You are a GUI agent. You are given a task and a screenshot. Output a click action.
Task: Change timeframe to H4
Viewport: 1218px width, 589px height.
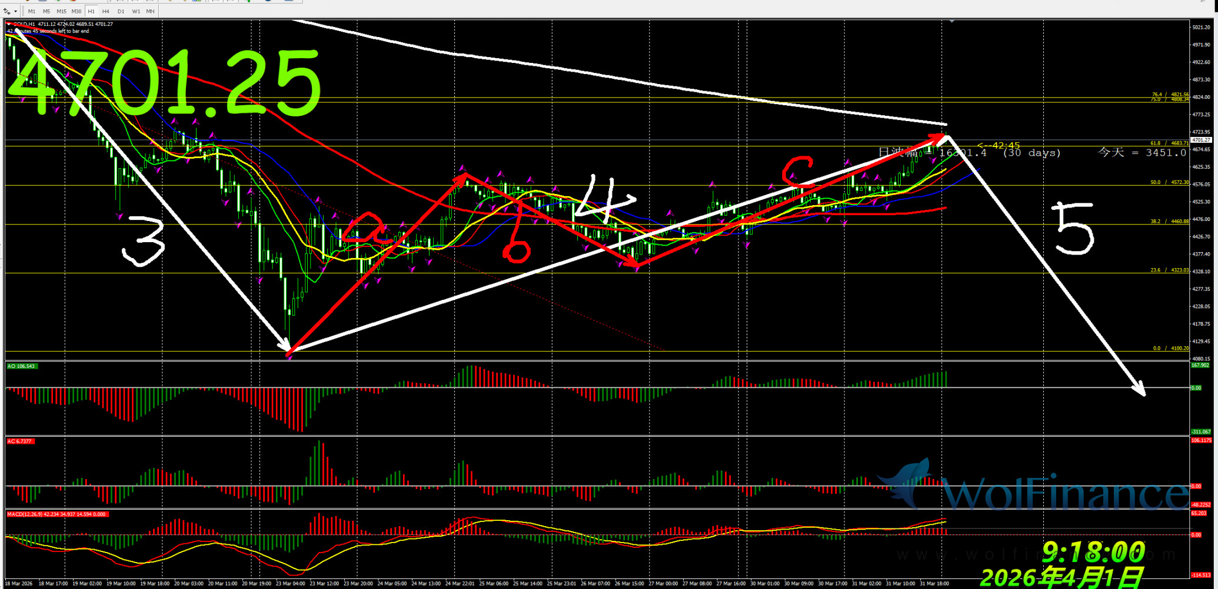point(106,11)
